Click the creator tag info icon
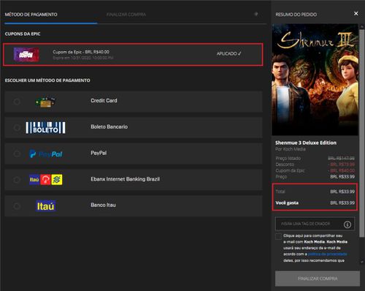The width and height of the screenshot is (365, 291). [x=347, y=224]
